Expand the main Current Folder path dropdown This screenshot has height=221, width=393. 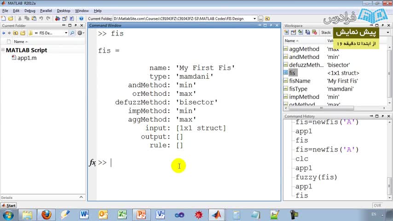[254, 18]
